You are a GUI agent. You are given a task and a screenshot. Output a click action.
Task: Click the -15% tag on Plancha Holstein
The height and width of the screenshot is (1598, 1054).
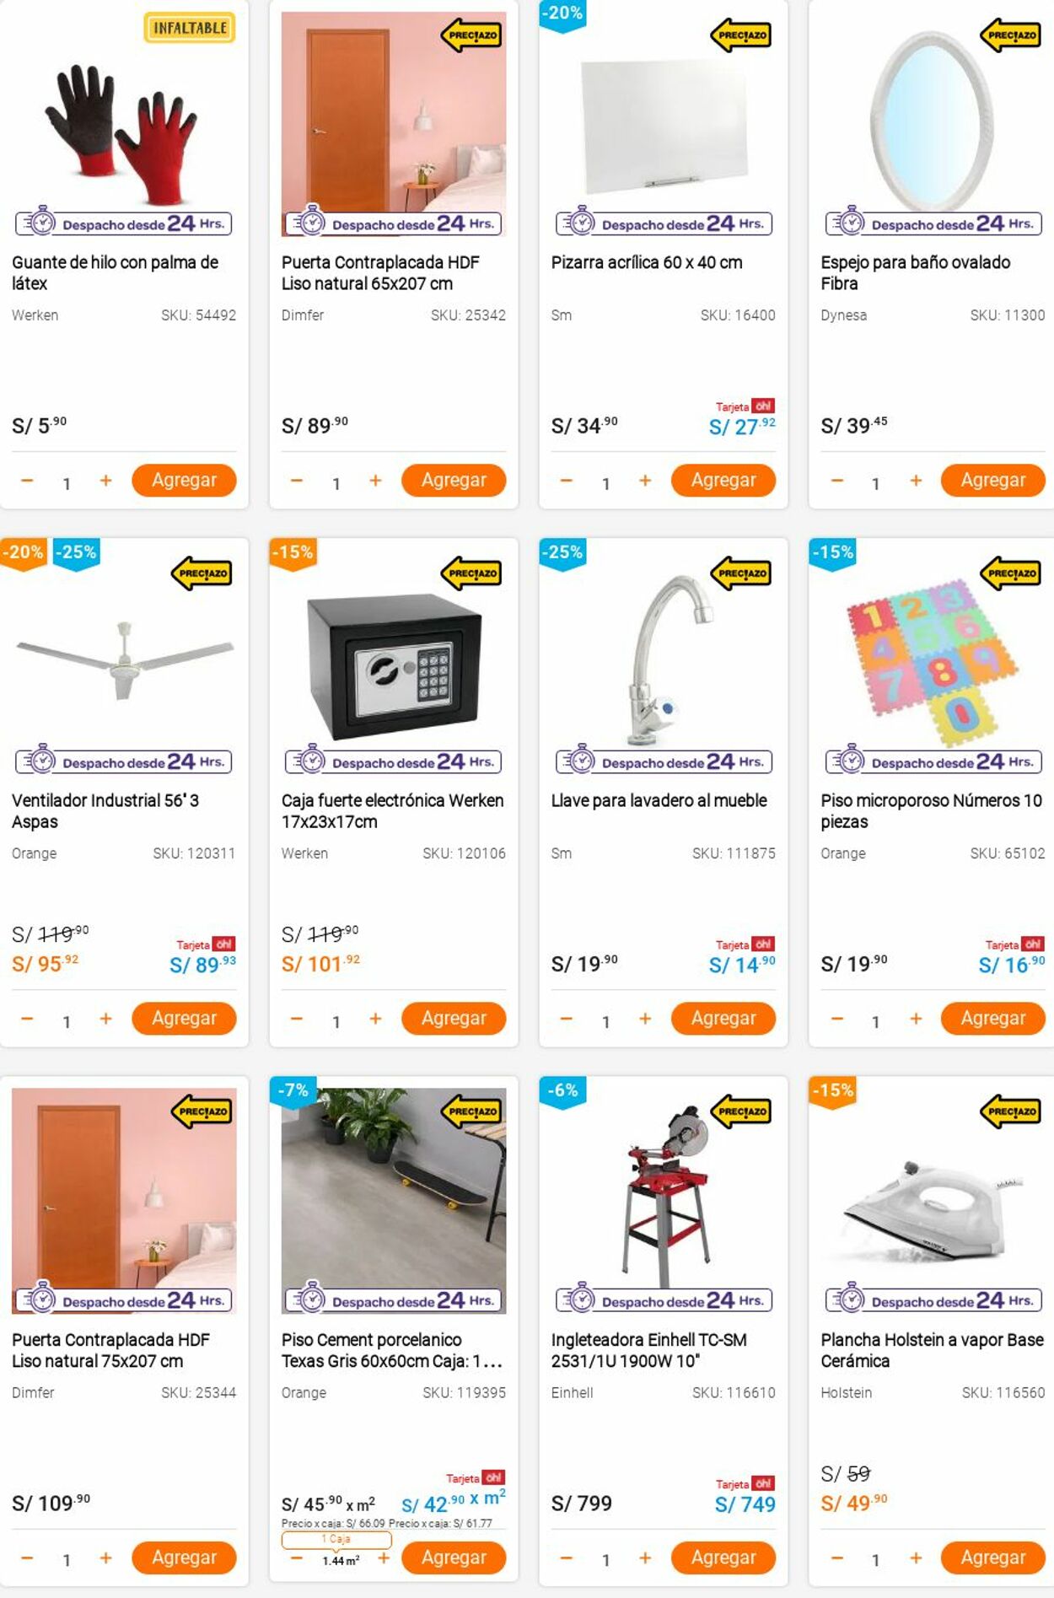(832, 1091)
